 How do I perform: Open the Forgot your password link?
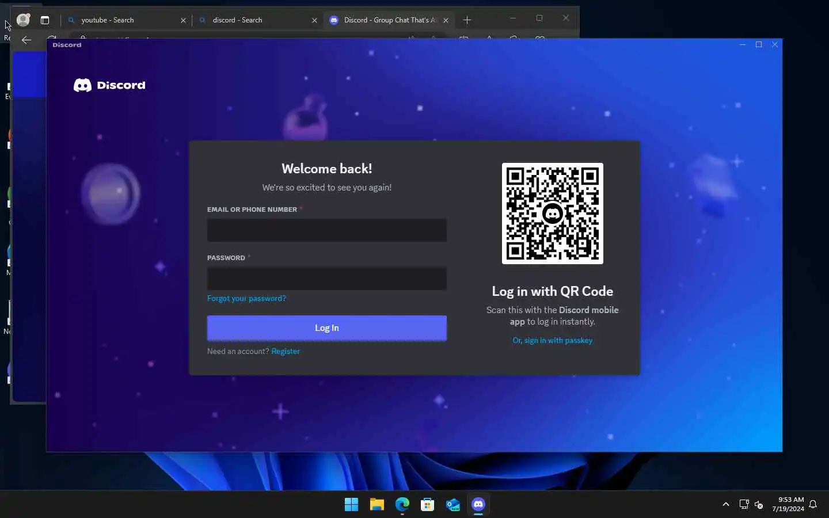coord(246,298)
